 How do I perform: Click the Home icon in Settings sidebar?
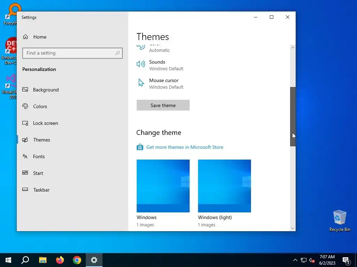tap(25, 37)
